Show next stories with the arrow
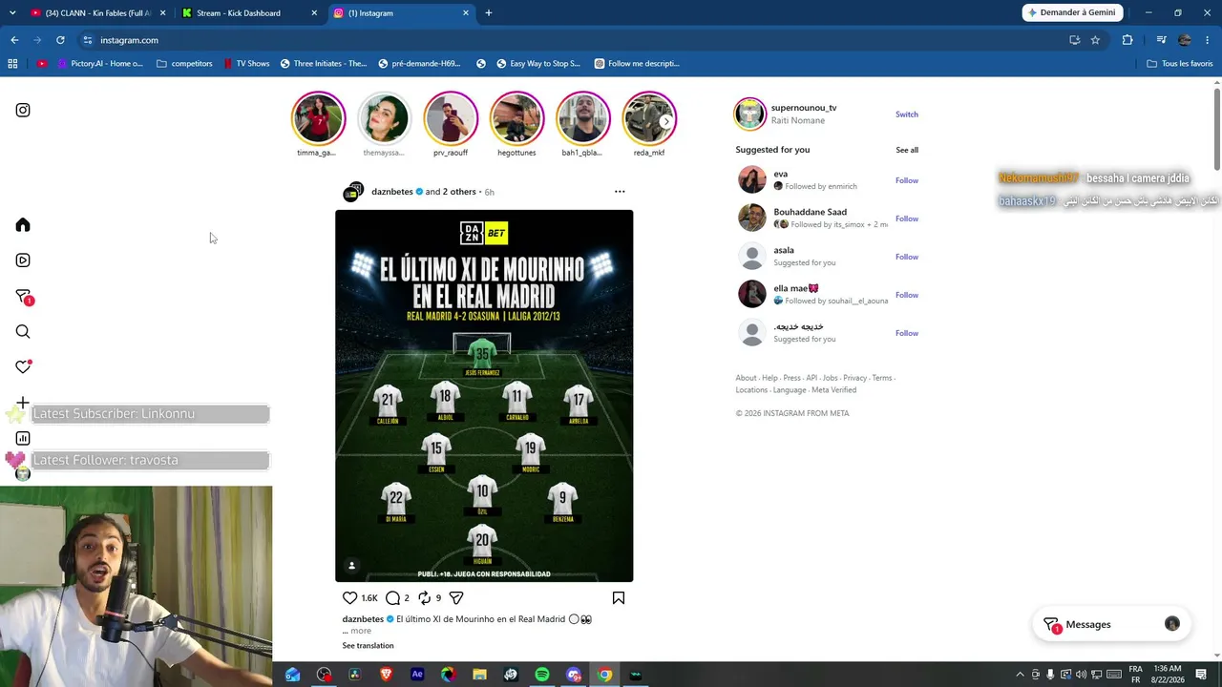Screen dimensions: 1222x687 pyautogui.click(x=665, y=122)
